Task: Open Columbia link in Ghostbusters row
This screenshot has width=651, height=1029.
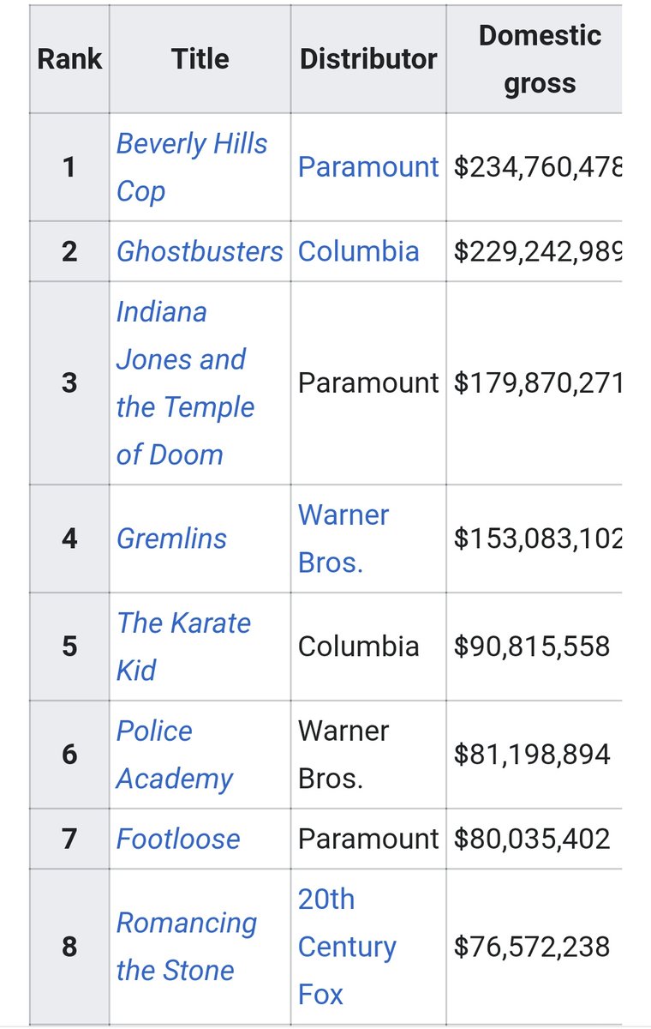Action: click(359, 251)
